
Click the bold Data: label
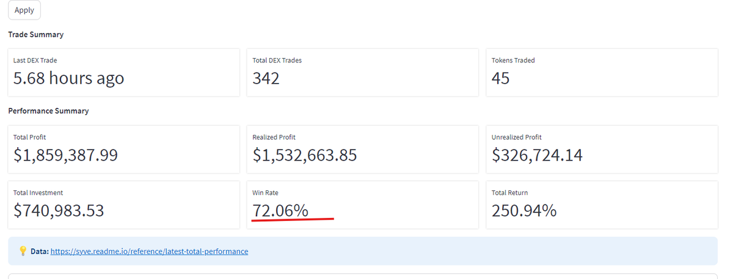coord(39,251)
